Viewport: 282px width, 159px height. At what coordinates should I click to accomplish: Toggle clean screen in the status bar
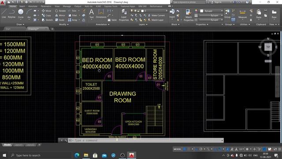275,149
